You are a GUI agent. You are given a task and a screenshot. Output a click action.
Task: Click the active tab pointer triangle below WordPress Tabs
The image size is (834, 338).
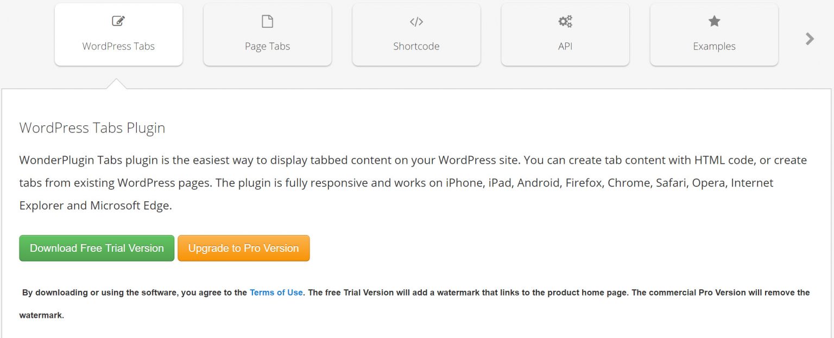[x=118, y=84]
